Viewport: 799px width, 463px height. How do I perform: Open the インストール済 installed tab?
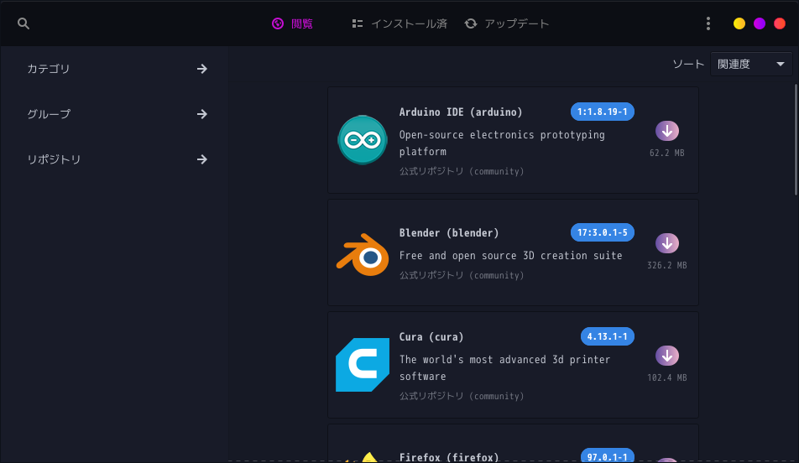click(399, 23)
